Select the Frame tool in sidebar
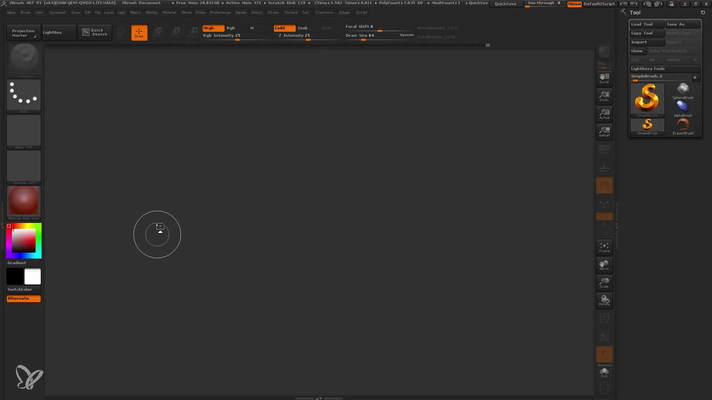 tap(604, 247)
